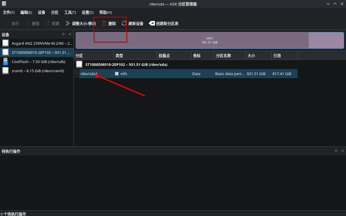Select ST1000DM010-2EP102 row in partition table
This screenshot has width=346, height=216.
186,64
